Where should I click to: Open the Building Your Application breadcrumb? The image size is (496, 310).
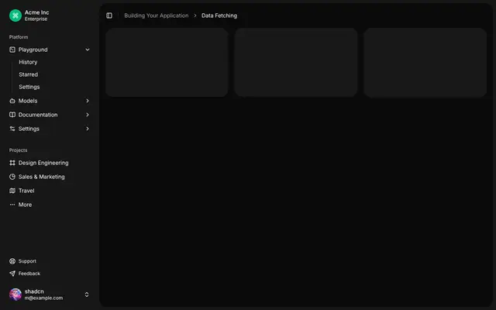(x=157, y=15)
